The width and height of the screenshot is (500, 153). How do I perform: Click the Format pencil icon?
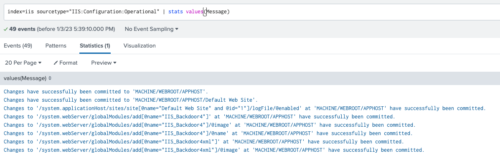[x=56, y=63]
